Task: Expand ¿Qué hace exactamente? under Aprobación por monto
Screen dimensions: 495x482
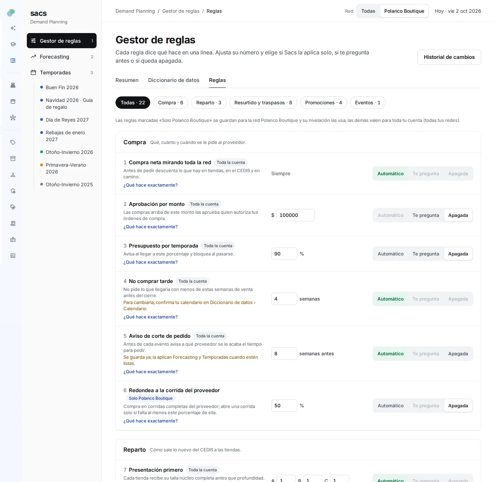Action: tap(151, 227)
